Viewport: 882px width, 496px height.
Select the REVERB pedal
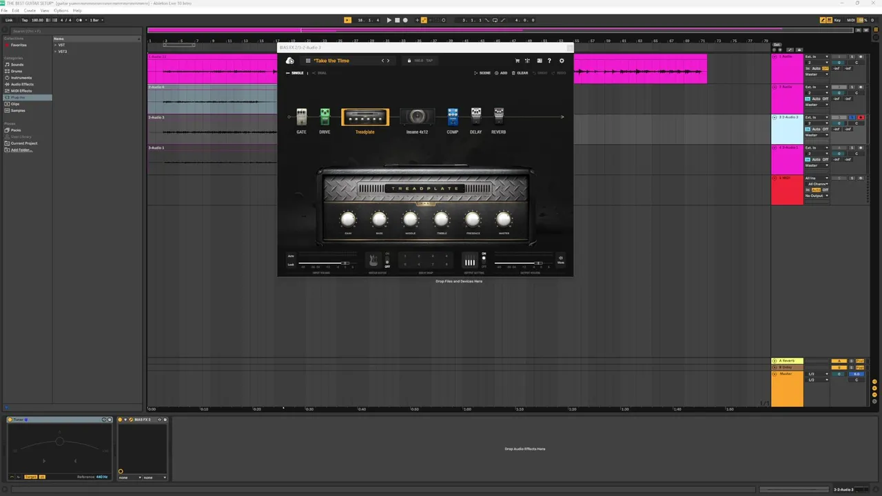[499, 116]
